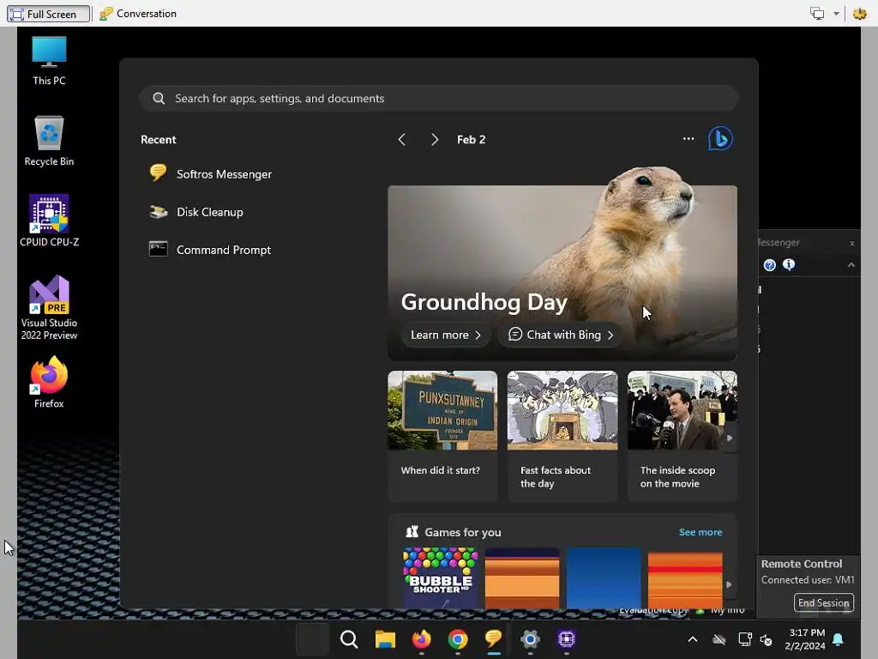Open Firefox from taskbar
This screenshot has width=878, height=659.
click(x=422, y=638)
